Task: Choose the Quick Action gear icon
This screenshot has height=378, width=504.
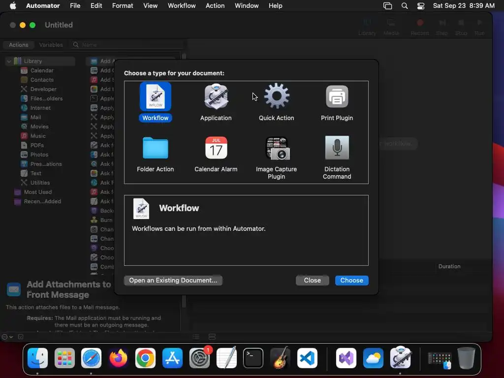Action: coord(277,96)
